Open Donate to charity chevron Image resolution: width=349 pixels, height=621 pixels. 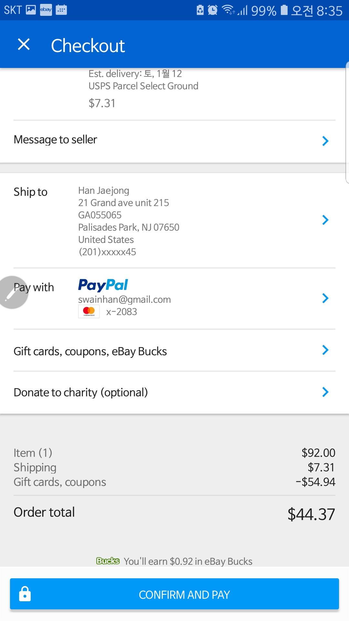325,392
